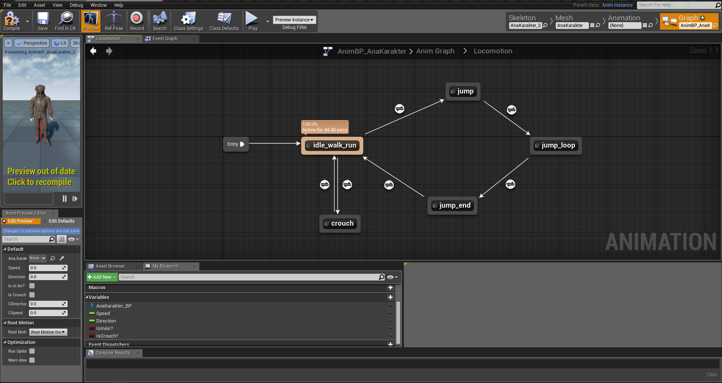The height and width of the screenshot is (383, 722).
Task: Open the Preview Instance debug filter dropdown
Action: click(294, 20)
